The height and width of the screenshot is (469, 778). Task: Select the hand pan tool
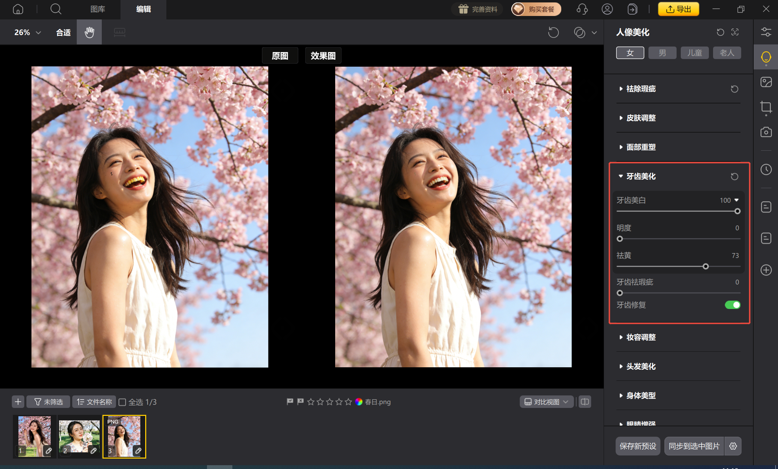click(x=89, y=32)
